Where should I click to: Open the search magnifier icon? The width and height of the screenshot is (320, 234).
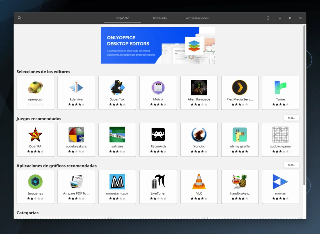[x=19, y=18]
